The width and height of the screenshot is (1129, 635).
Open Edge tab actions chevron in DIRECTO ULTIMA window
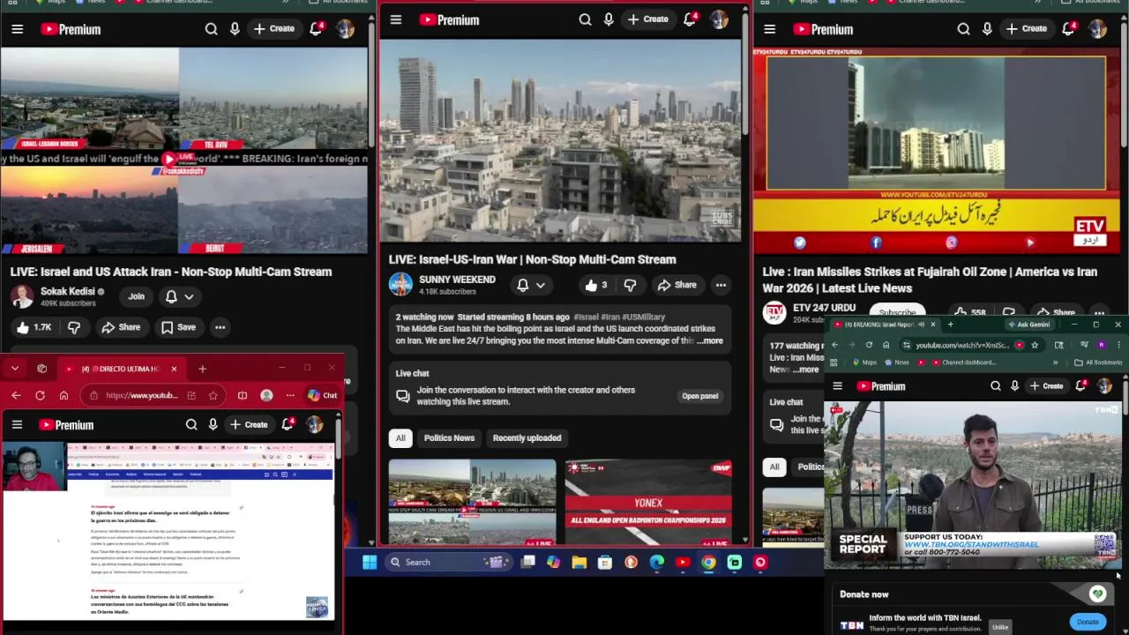15,369
